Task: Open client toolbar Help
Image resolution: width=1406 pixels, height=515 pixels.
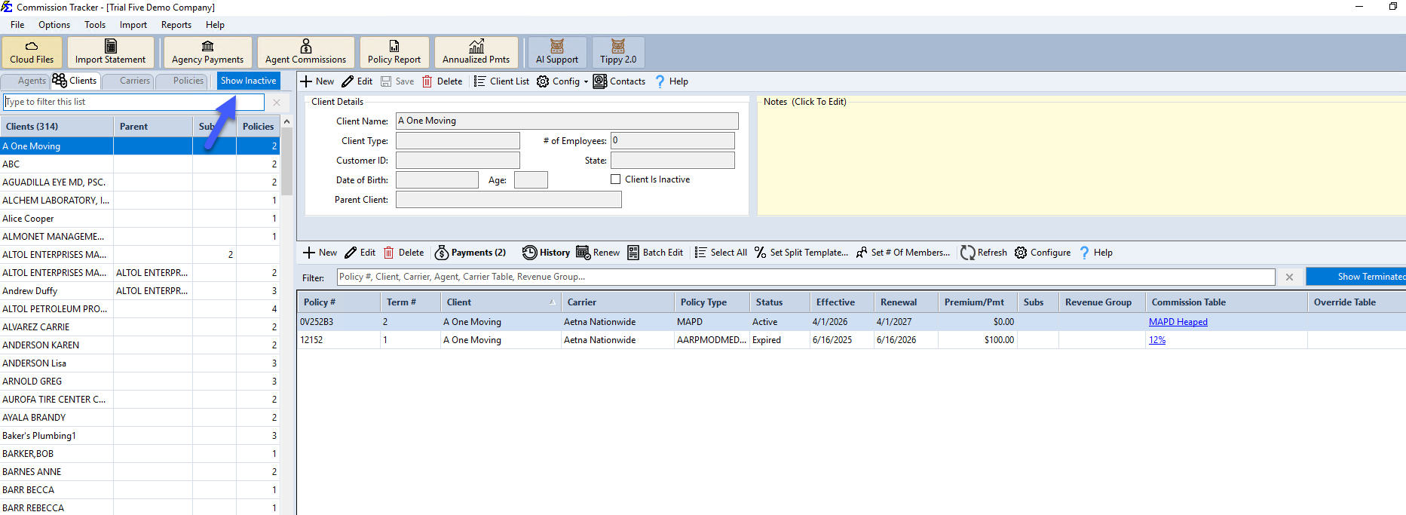Action: [x=671, y=81]
